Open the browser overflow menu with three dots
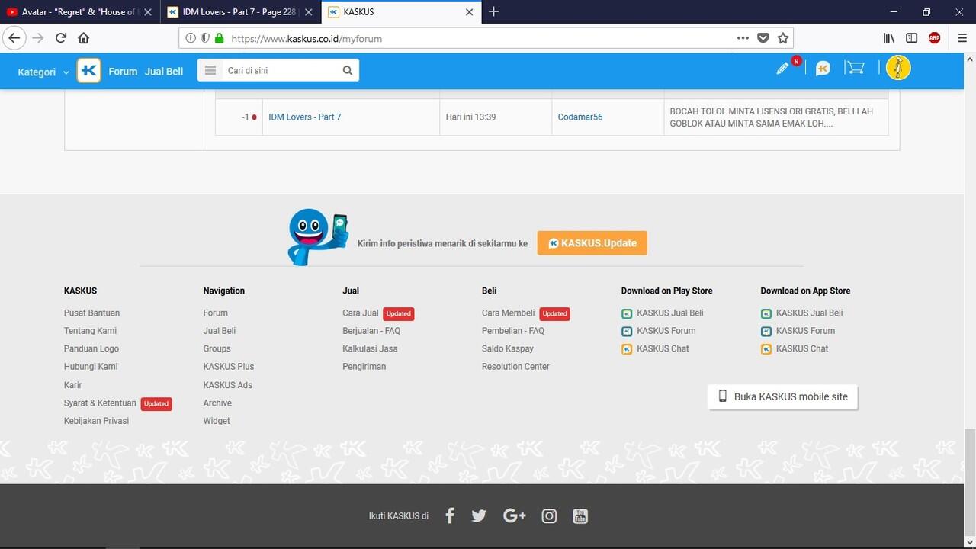The height and width of the screenshot is (549, 976). click(x=742, y=37)
